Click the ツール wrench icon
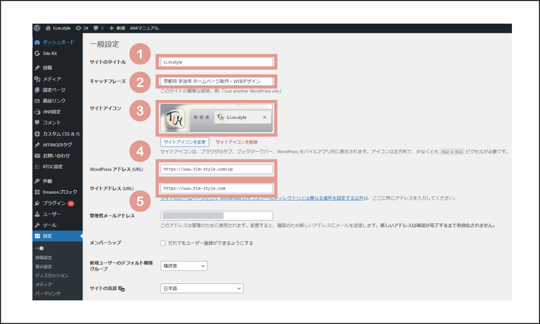540x324 pixels. coord(37,225)
